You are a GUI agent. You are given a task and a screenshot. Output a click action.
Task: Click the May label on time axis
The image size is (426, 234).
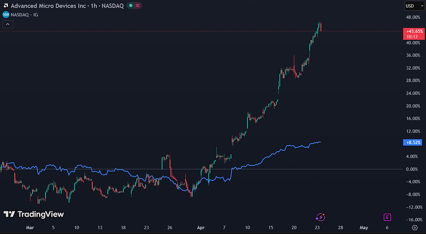(364, 227)
